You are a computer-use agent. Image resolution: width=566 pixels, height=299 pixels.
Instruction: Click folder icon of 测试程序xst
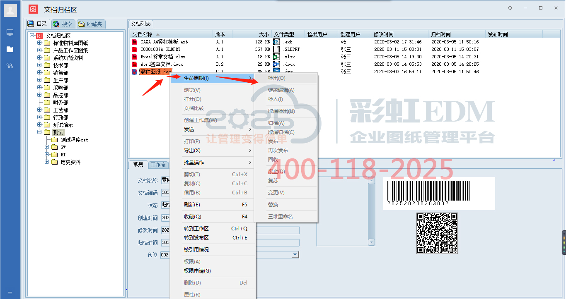click(x=54, y=140)
